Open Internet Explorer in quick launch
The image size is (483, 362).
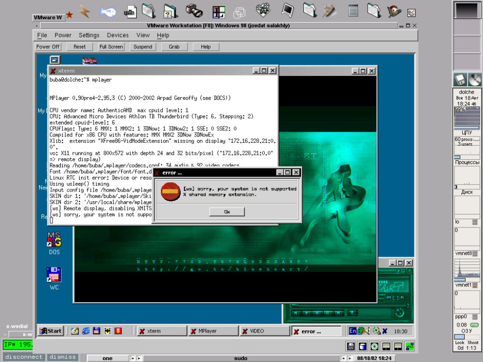coord(86,331)
